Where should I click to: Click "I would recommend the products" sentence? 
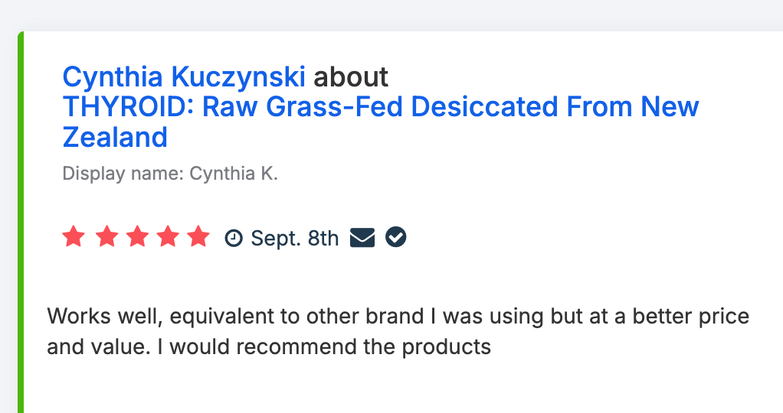click(x=323, y=347)
